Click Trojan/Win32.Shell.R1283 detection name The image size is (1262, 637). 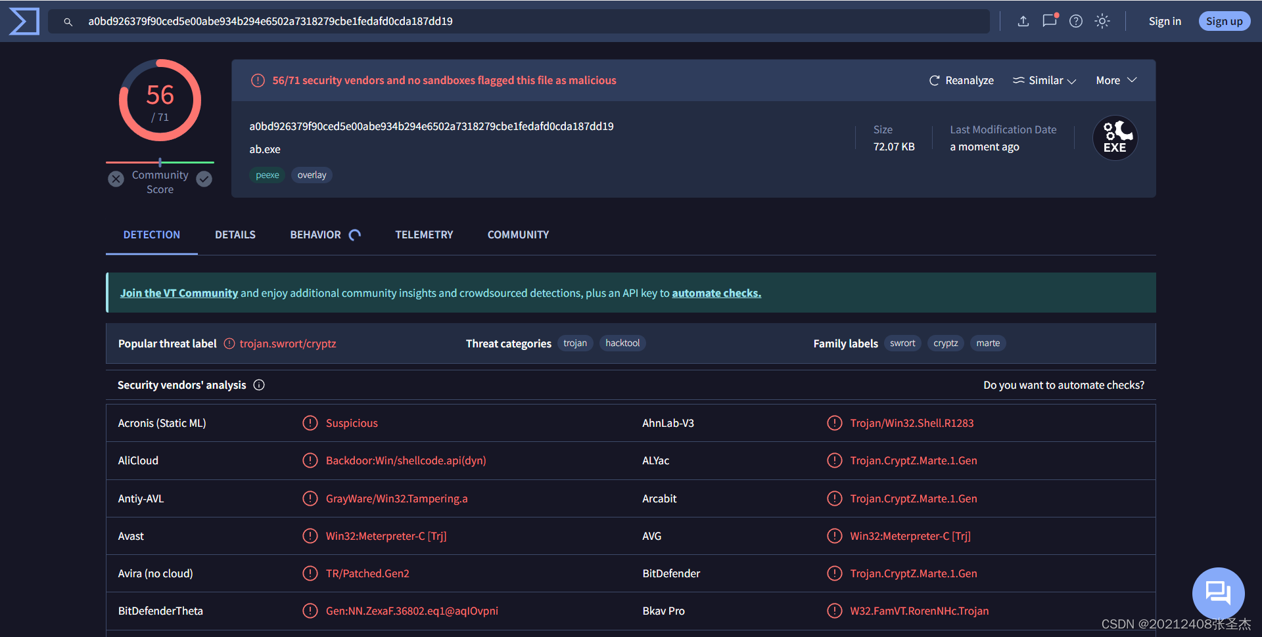pyautogui.click(x=912, y=423)
